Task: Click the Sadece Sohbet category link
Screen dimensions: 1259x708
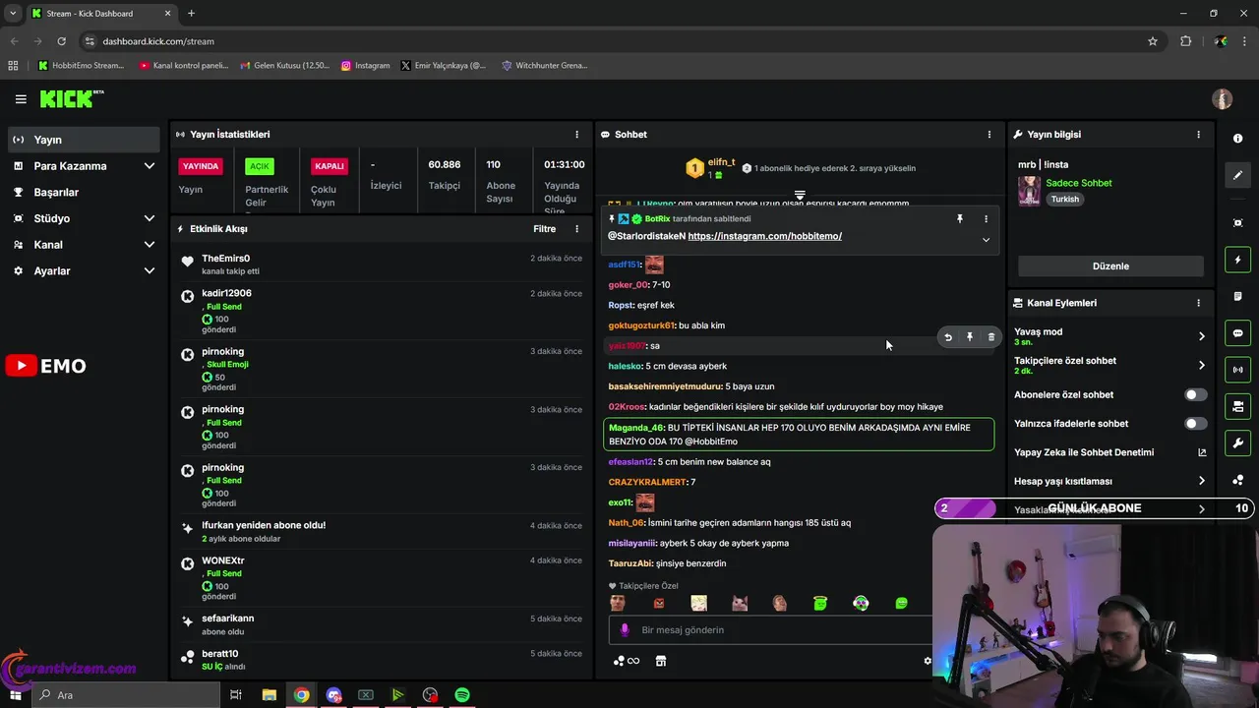Action: point(1079,183)
